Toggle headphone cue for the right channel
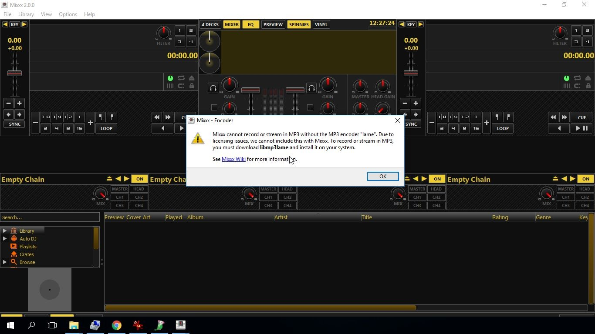 (x=311, y=89)
